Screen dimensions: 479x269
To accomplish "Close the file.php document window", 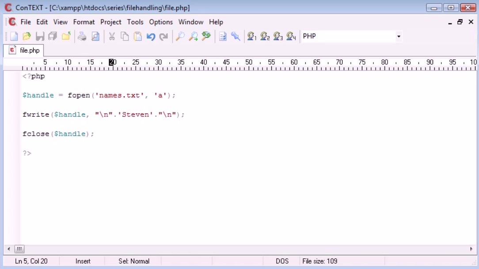I will click(x=471, y=22).
